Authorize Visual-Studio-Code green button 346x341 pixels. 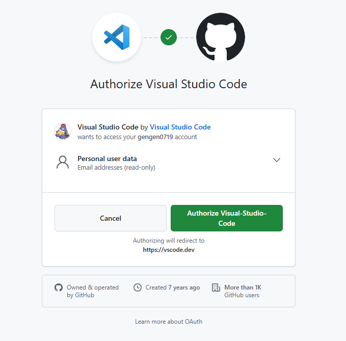tap(227, 218)
